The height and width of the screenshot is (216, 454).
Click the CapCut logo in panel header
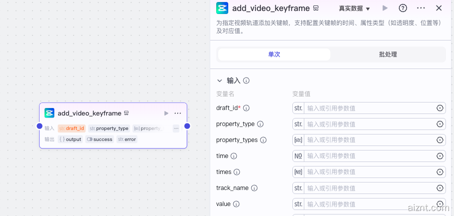coord(222,8)
